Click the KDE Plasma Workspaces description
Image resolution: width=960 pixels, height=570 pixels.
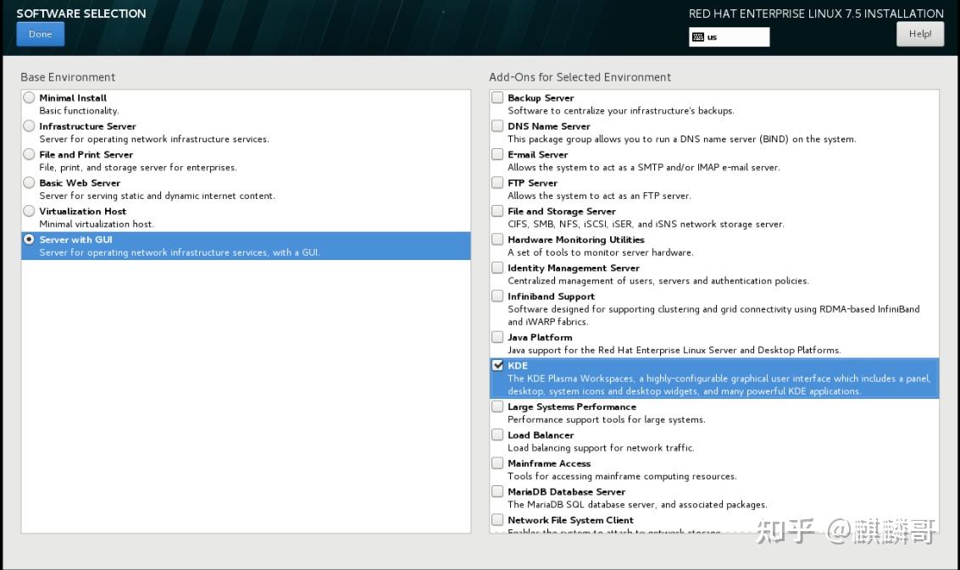pos(719,385)
